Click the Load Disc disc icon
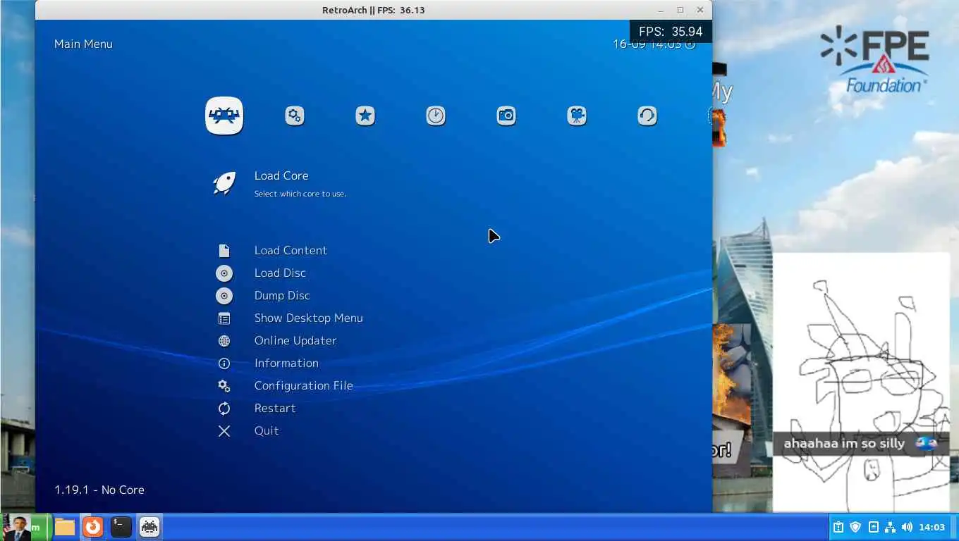Viewport: 959px width, 541px height. [x=224, y=273]
